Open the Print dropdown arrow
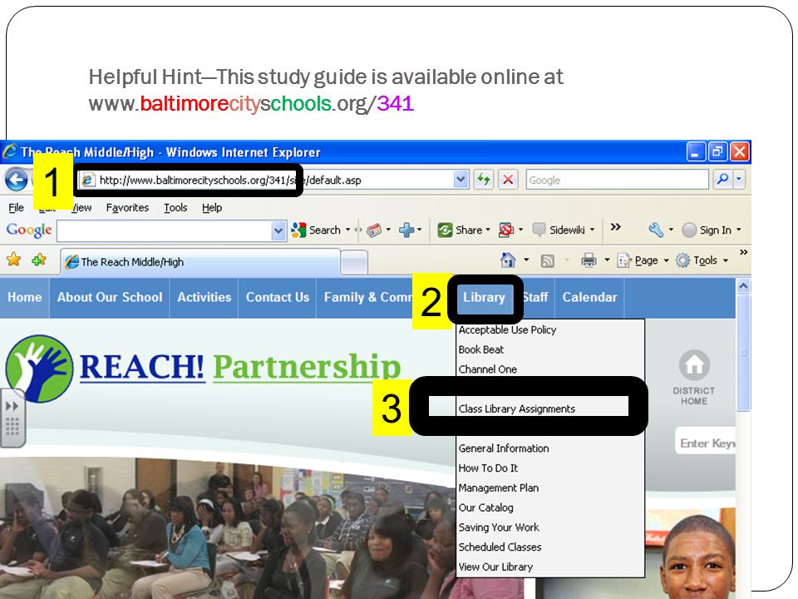This screenshot has width=798, height=599. tap(607, 260)
